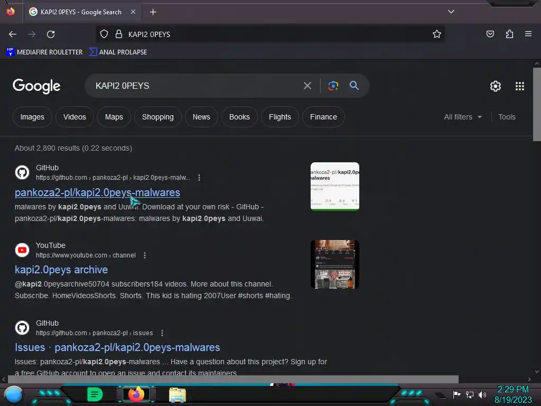Open the Firefox hamburger menu

click(x=528, y=34)
